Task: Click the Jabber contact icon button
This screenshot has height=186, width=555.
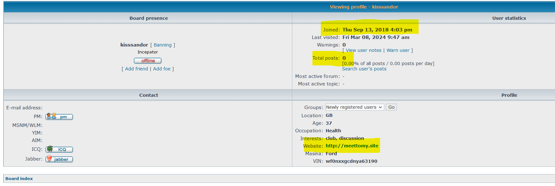Action: coord(59,159)
